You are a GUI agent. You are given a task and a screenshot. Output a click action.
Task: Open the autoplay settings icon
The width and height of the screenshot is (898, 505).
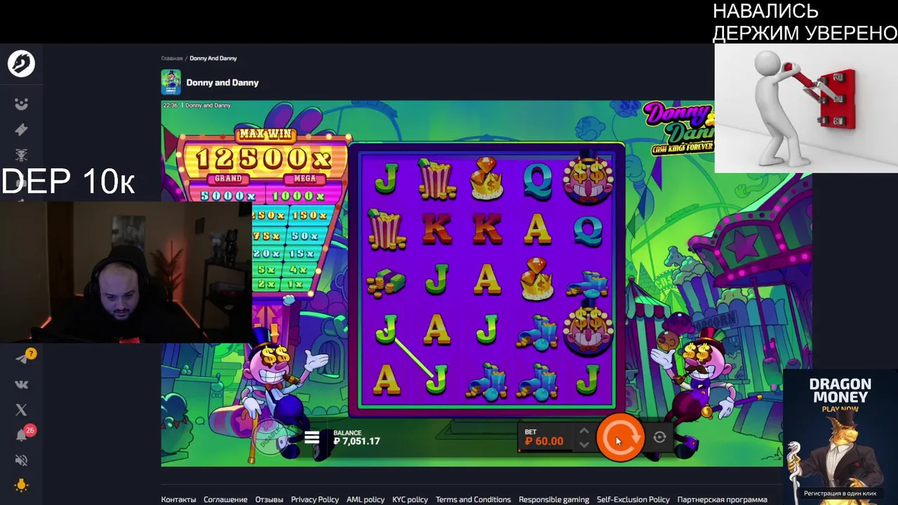click(x=659, y=438)
